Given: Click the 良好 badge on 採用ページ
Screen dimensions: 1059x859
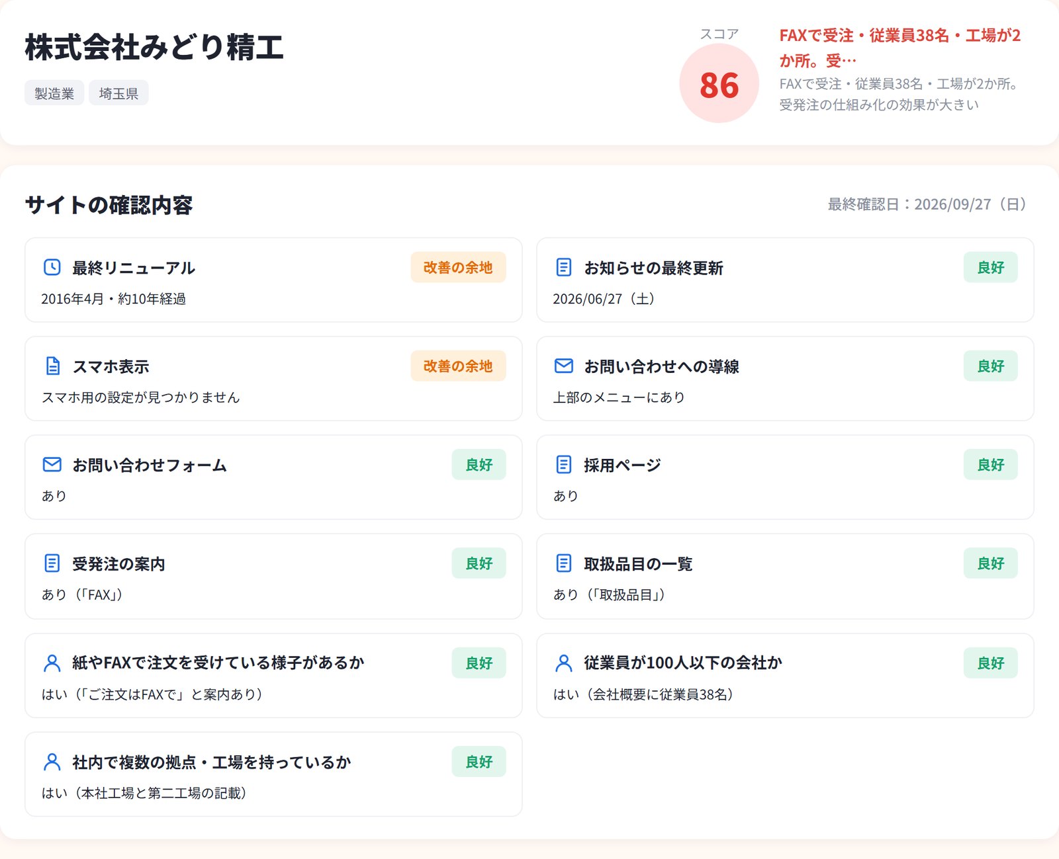Looking at the screenshot, I should coord(990,464).
